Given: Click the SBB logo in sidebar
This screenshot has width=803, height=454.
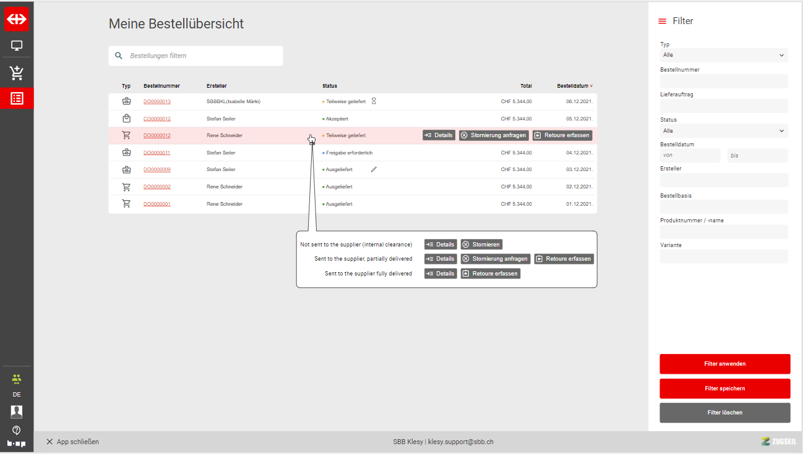Looking at the screenshot, I should click(17, 19).
